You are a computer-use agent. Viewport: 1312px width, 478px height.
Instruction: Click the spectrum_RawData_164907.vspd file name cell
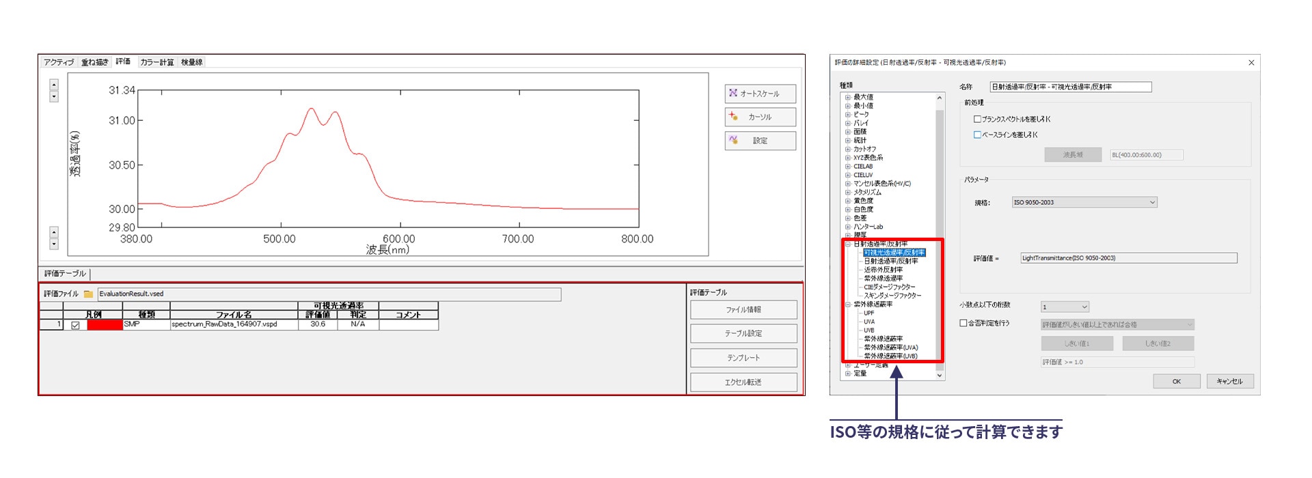[x=234, y=325]
